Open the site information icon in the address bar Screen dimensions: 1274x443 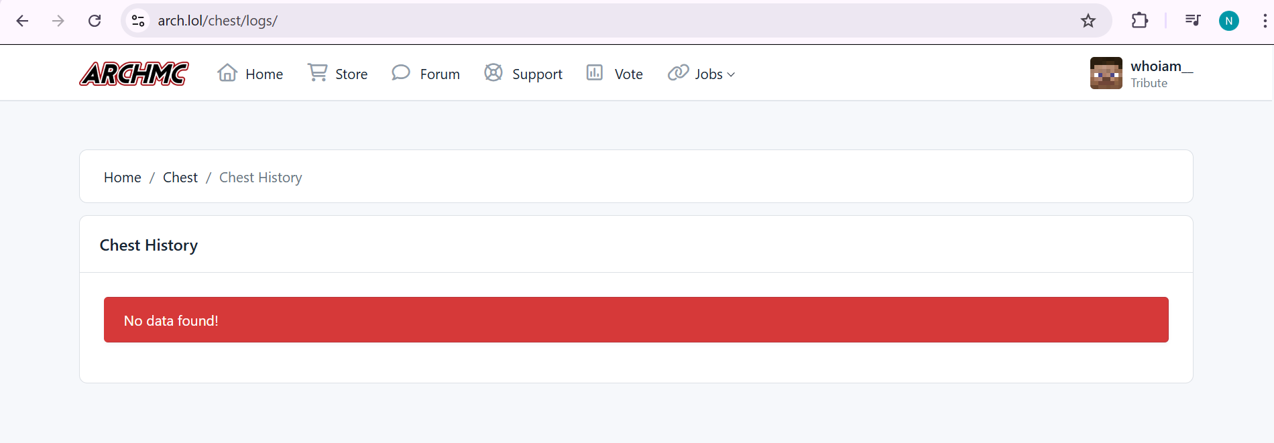click(138, 21)
